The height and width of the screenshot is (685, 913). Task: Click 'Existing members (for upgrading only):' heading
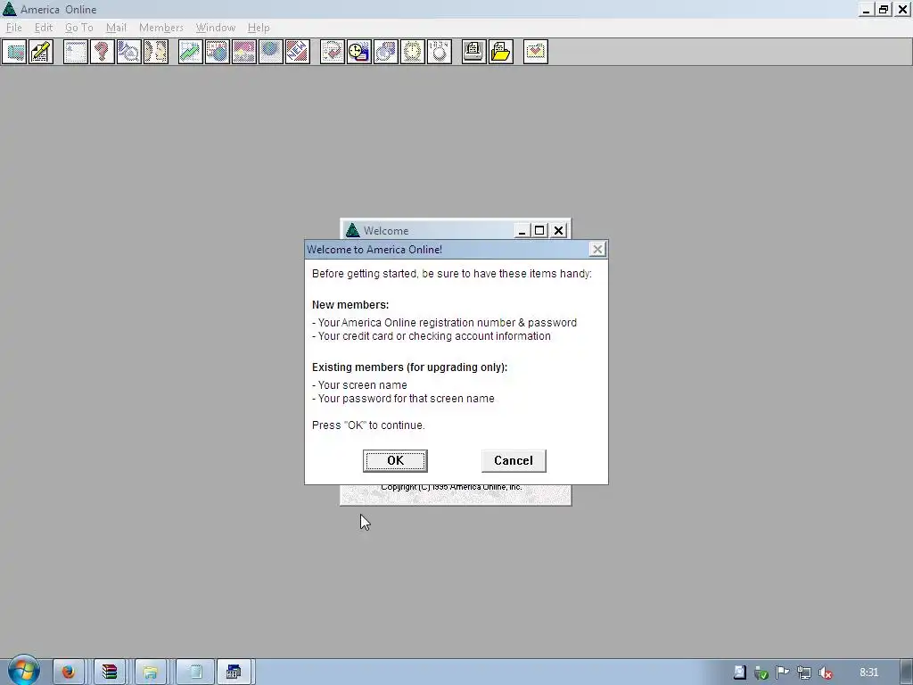pos(410,367)
